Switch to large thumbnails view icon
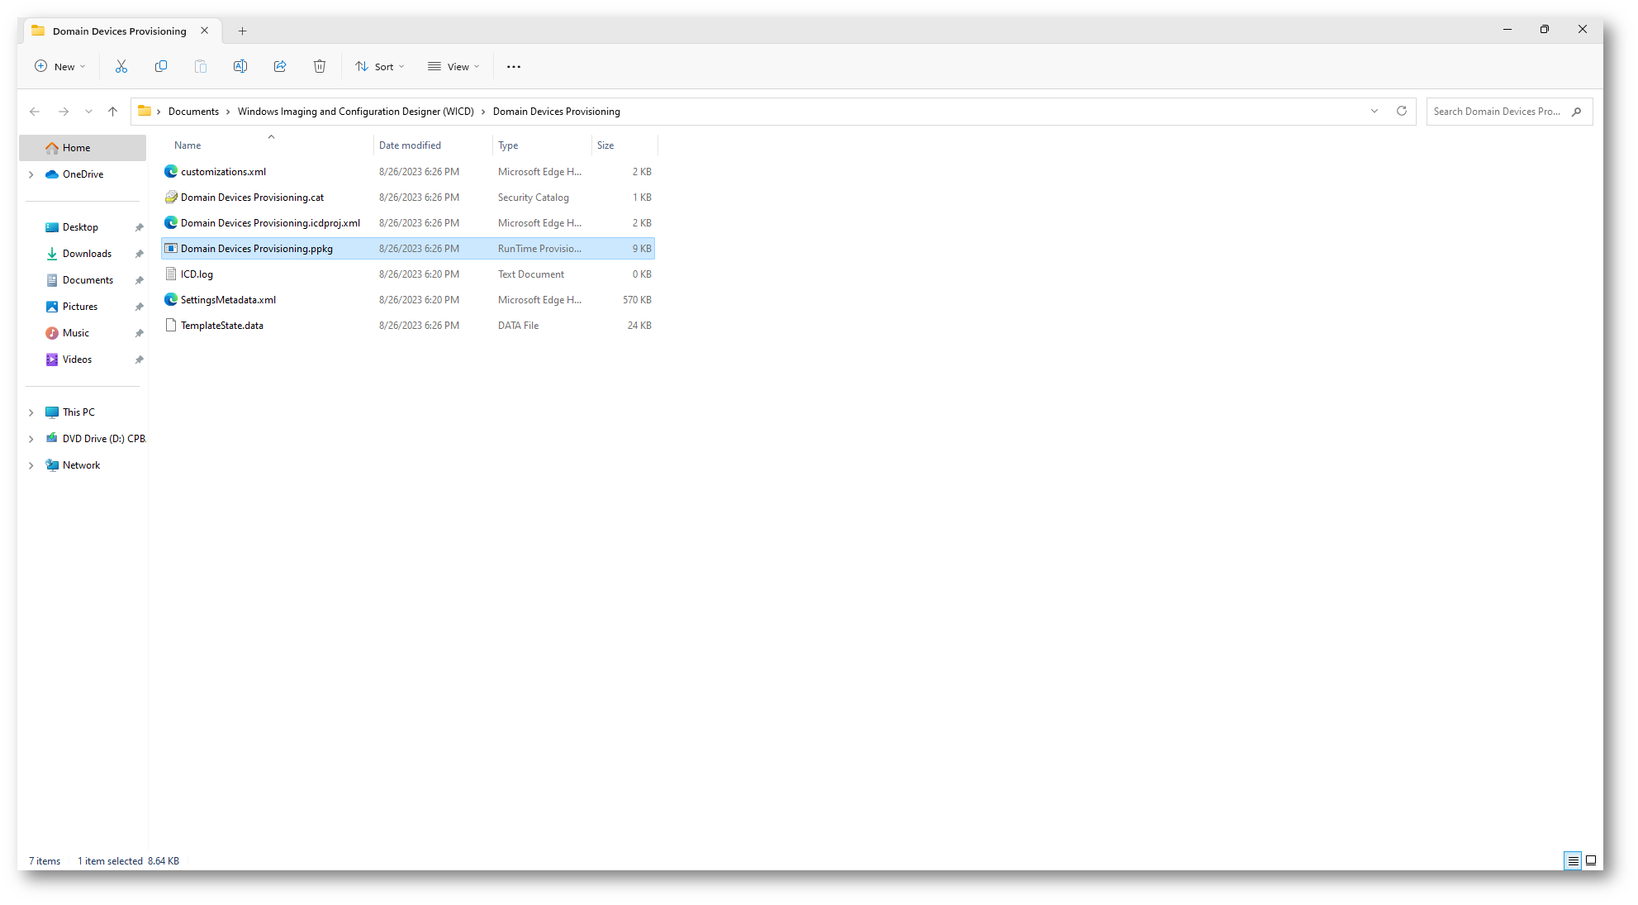 tap(1591, 860)
